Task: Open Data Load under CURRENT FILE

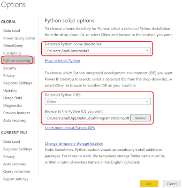Action: (x=12, y=141)
